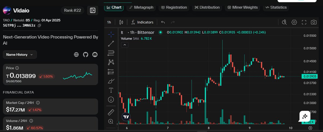The height and width of the screenshot is (132, 323).
Task: Show Price info tooltip icon
Action: coord(17,68)
